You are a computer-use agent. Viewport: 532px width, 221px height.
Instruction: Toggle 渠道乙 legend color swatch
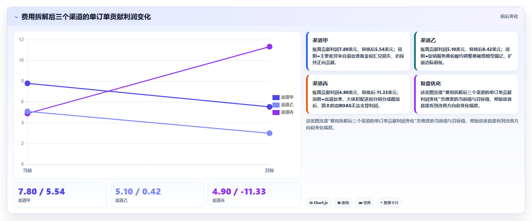276,105
